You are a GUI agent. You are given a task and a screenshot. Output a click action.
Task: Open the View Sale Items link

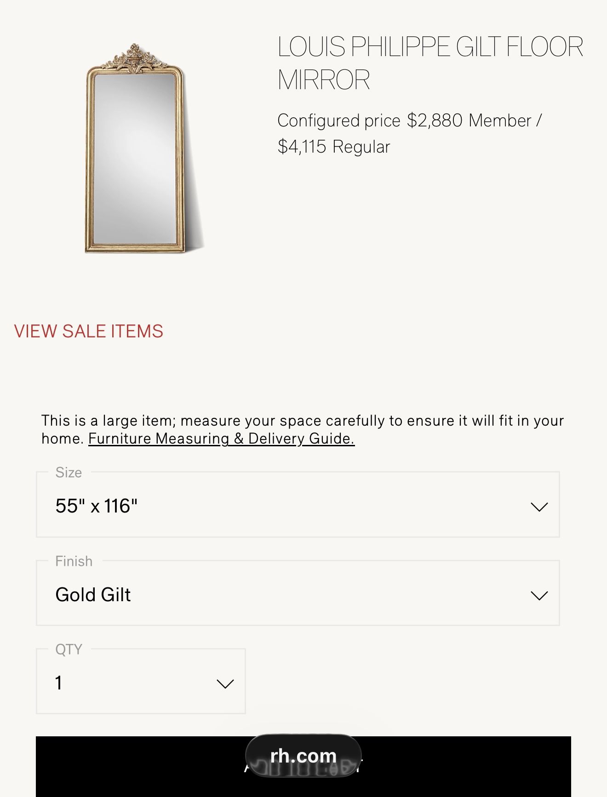tap(89, 331)
